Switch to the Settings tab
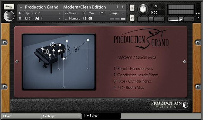The height and width of the screenshot is (120, 203). point(61,116)
